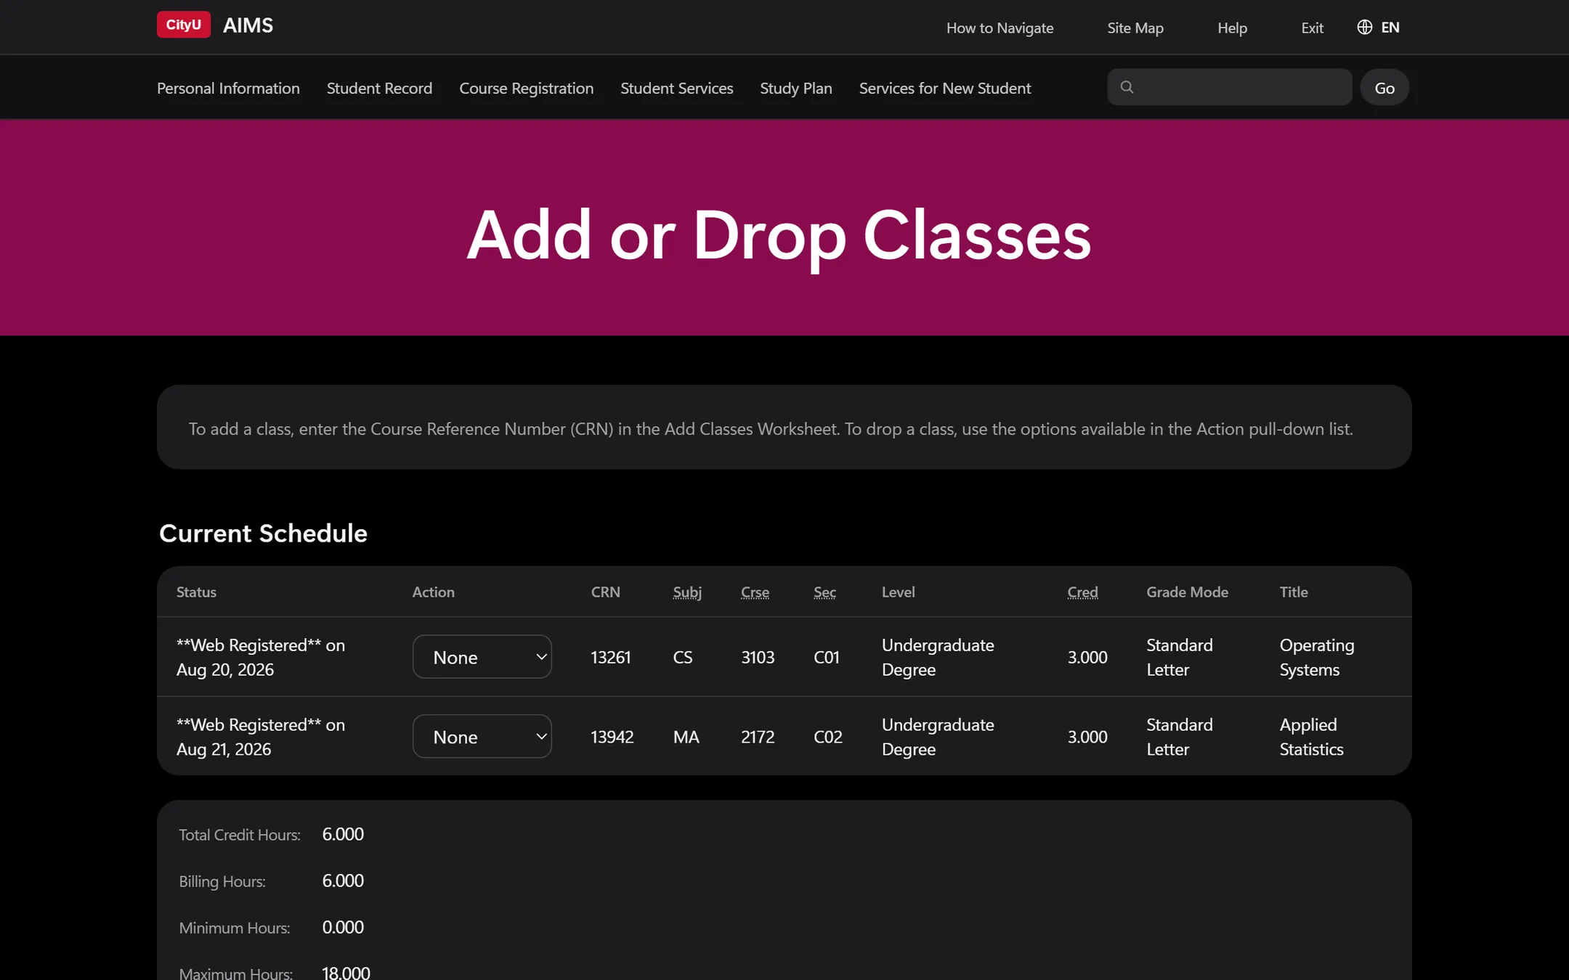Open Services for New Student menu
This screenshot has width=1569, height=980.
945,88
